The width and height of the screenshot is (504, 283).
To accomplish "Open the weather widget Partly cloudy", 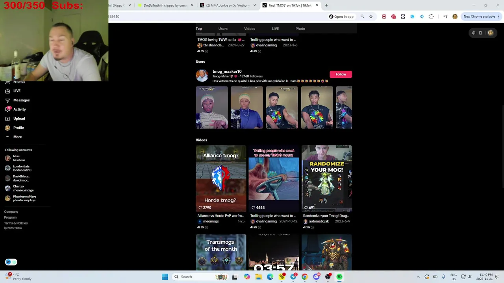I will point(18,277).
